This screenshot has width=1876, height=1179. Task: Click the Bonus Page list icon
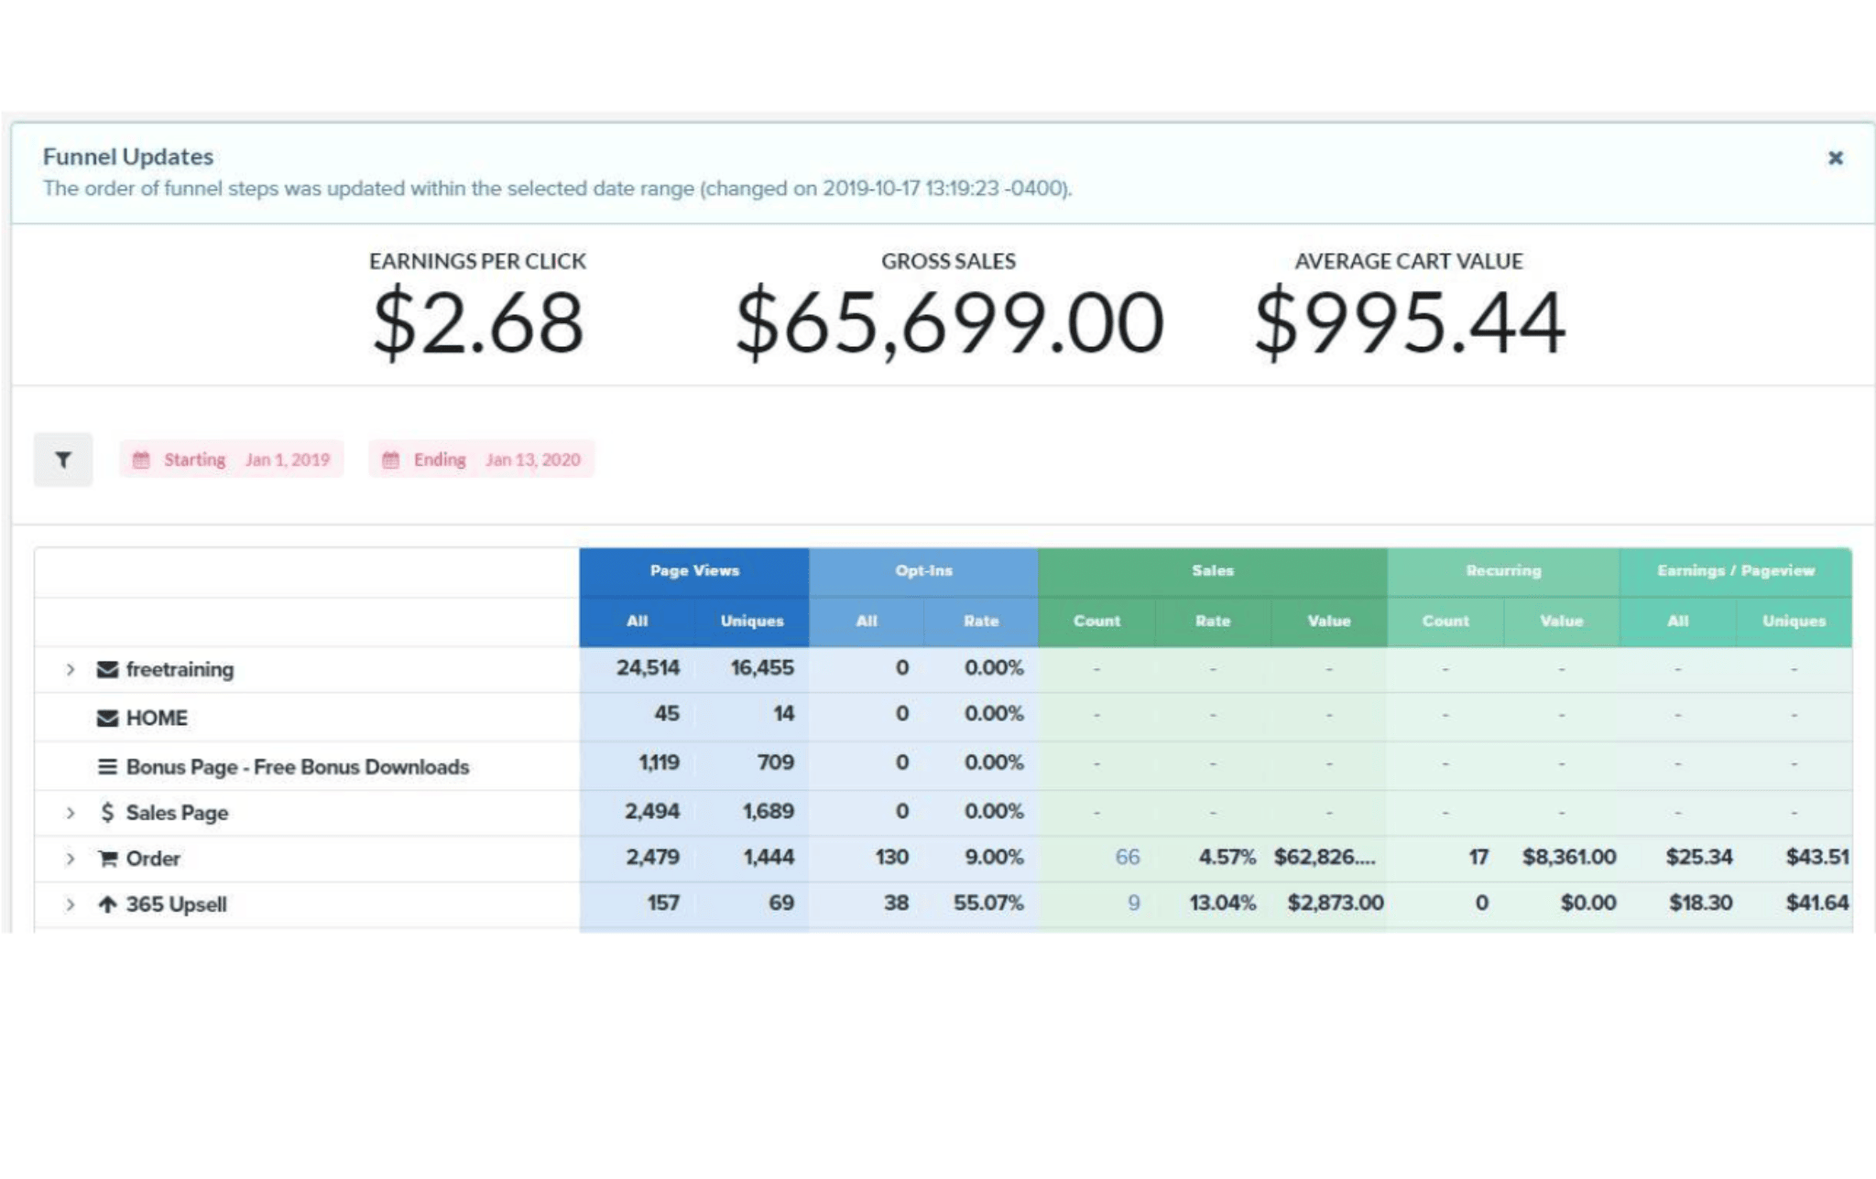(x=107, y=766)
